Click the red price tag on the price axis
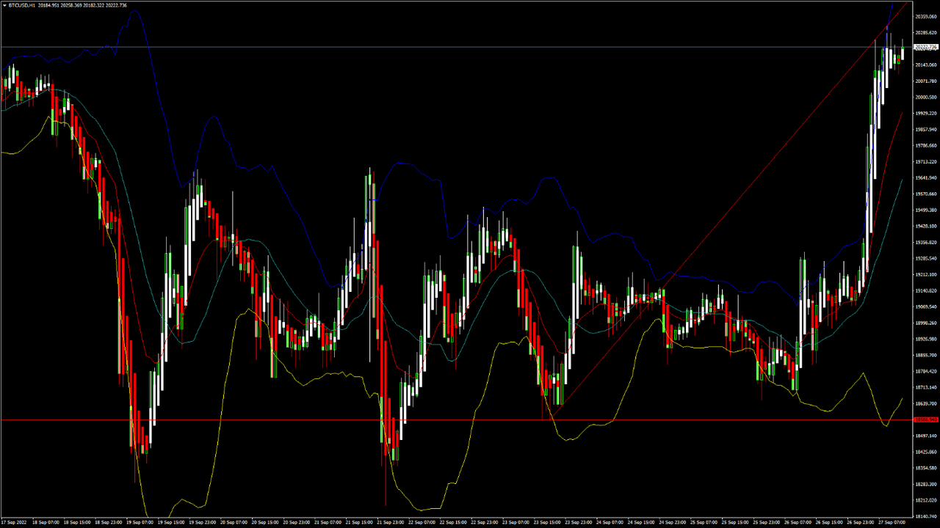 tap(925, 420)
